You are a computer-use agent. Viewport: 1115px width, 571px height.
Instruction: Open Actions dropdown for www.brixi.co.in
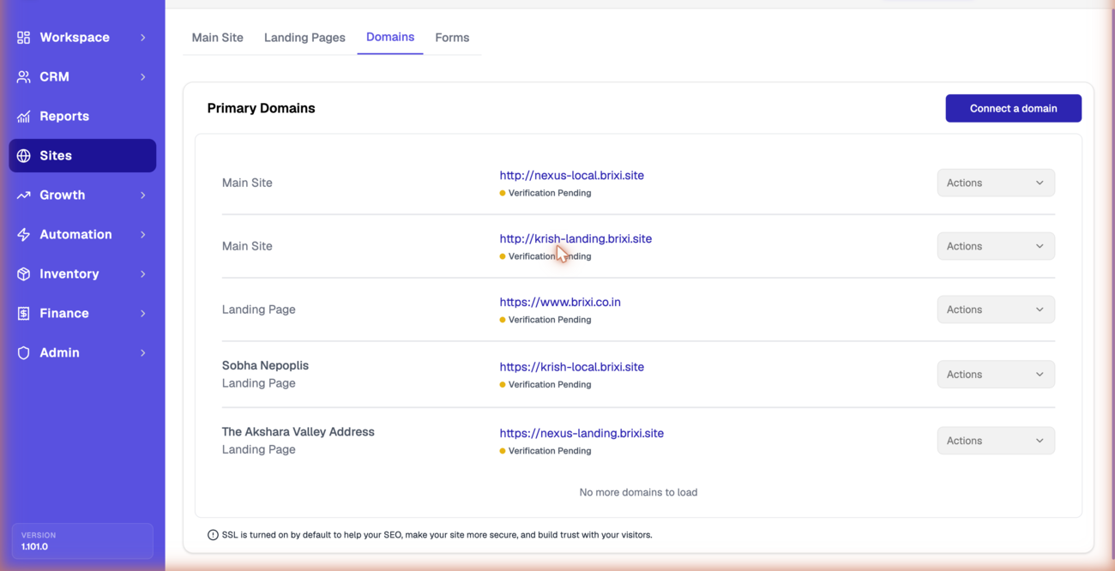(x=996, y=310)
